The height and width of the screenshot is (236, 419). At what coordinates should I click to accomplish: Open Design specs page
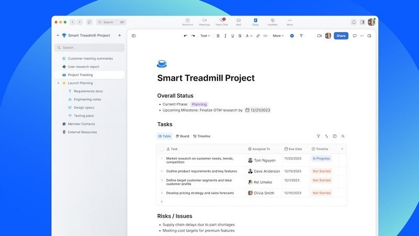[84, 108]
